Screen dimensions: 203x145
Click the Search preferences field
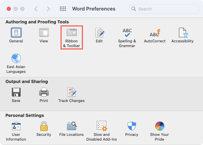click(x=166, y=9)
